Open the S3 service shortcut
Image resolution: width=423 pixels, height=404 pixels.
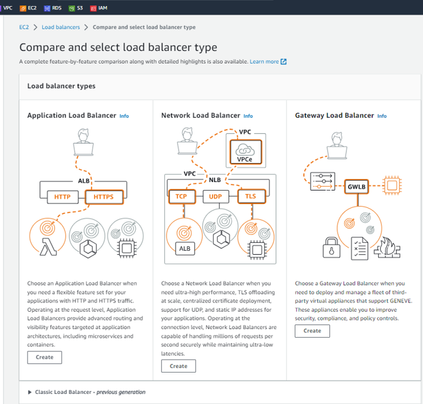pyautogui.click(x=76, y=8)
